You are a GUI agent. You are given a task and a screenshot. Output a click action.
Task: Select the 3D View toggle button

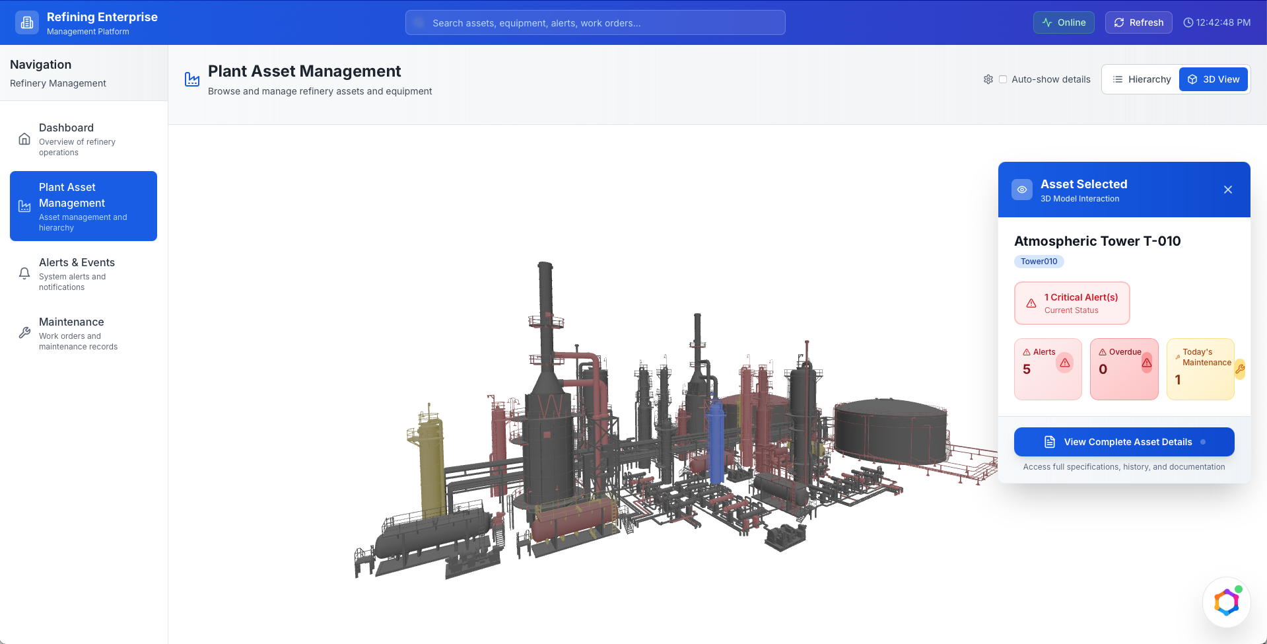coord(1214,79)
